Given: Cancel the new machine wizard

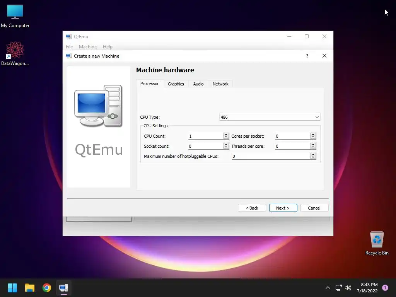Looking at the screenshot, I should 314,208.
